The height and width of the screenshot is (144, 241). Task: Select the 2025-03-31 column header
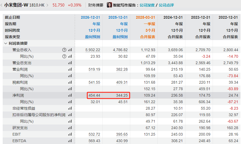[146, 17]
